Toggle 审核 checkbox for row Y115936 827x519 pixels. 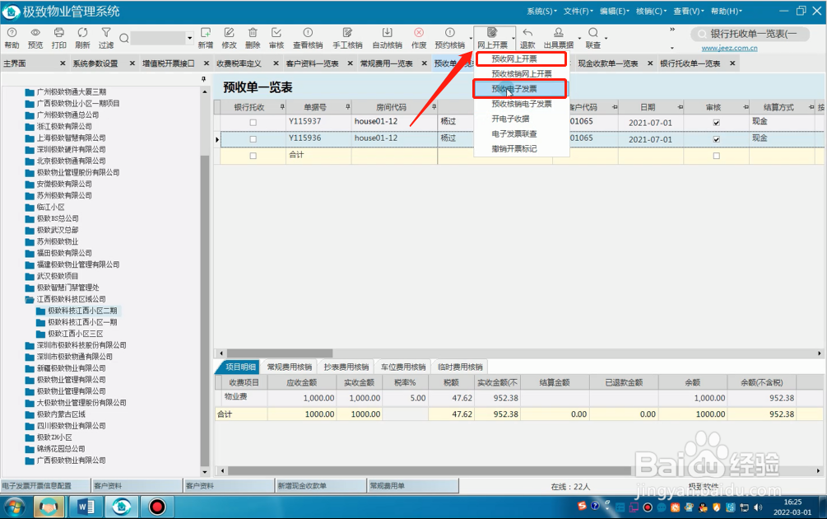coord(716,139)
